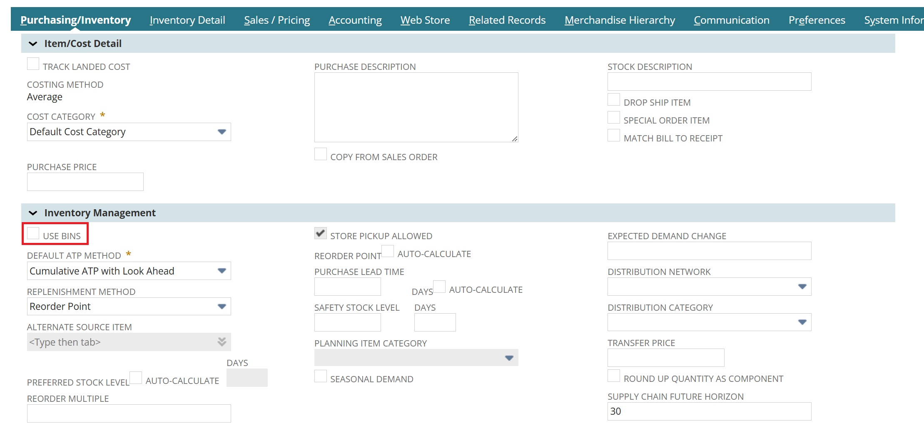The image size is (924, 433).
Task: Enable the Use Bins checkbox
Action: (33, 234)
